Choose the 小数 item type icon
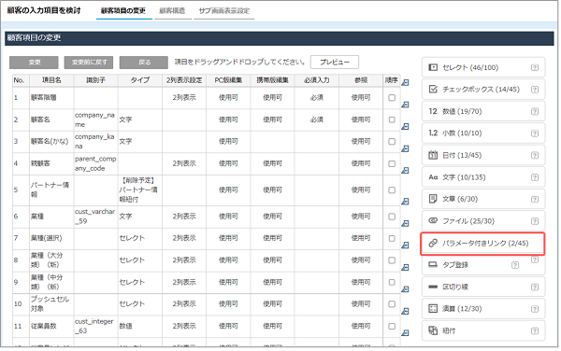The image size is (561, 351). pyautogui.click(x=433, y=133)
